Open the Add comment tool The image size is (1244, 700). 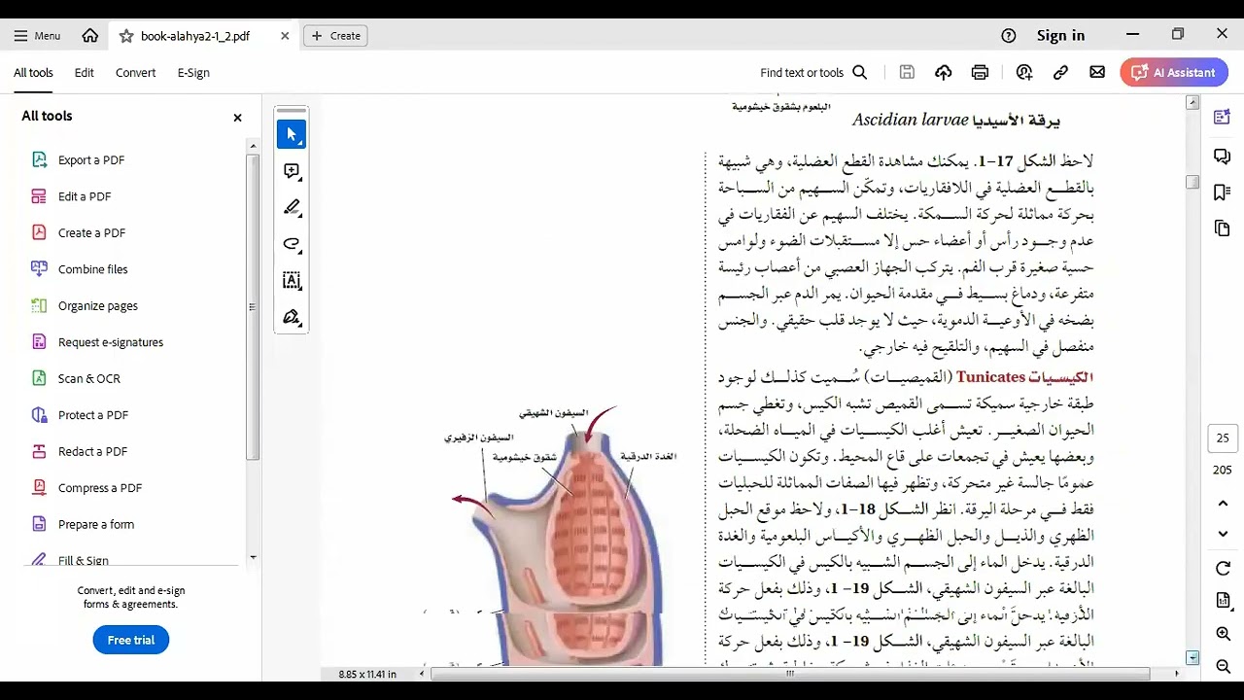click(292, 172)
